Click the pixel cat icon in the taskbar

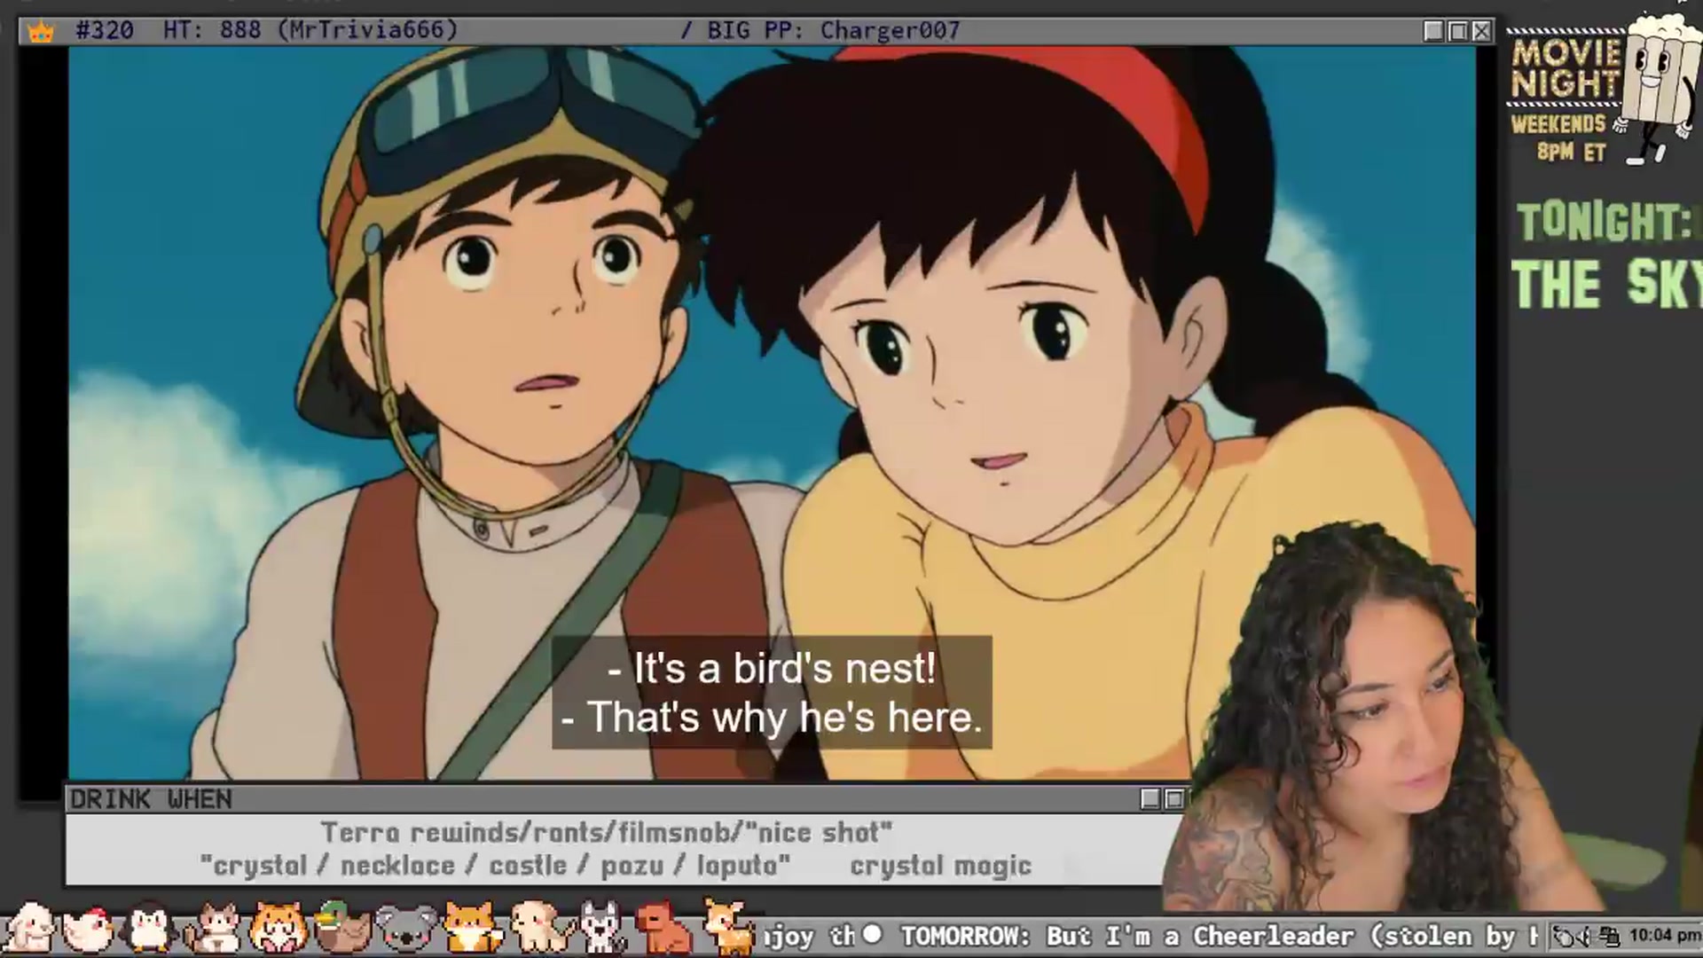pyautogui.click(x=214, y=929)
